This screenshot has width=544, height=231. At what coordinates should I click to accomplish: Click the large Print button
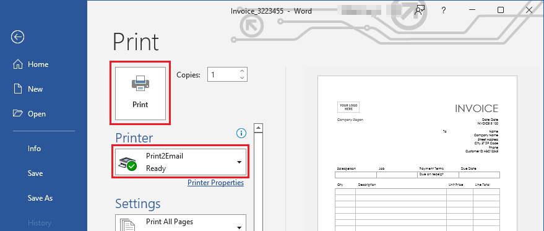(x=140, y=93)
